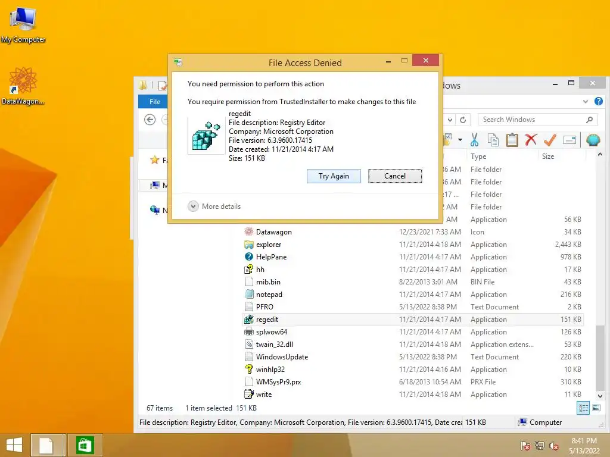610x457 pixels.
Task: Expand More details in the dialog
Action: coord(214,206)
